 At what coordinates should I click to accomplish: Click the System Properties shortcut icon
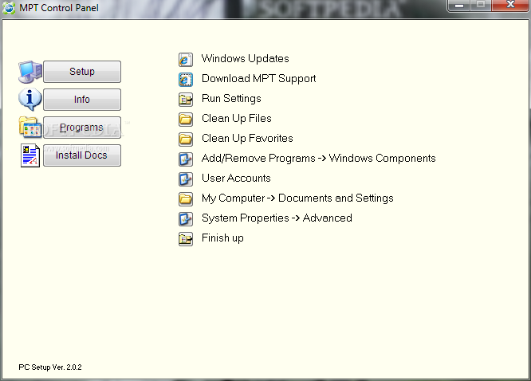tap(186, 219)
